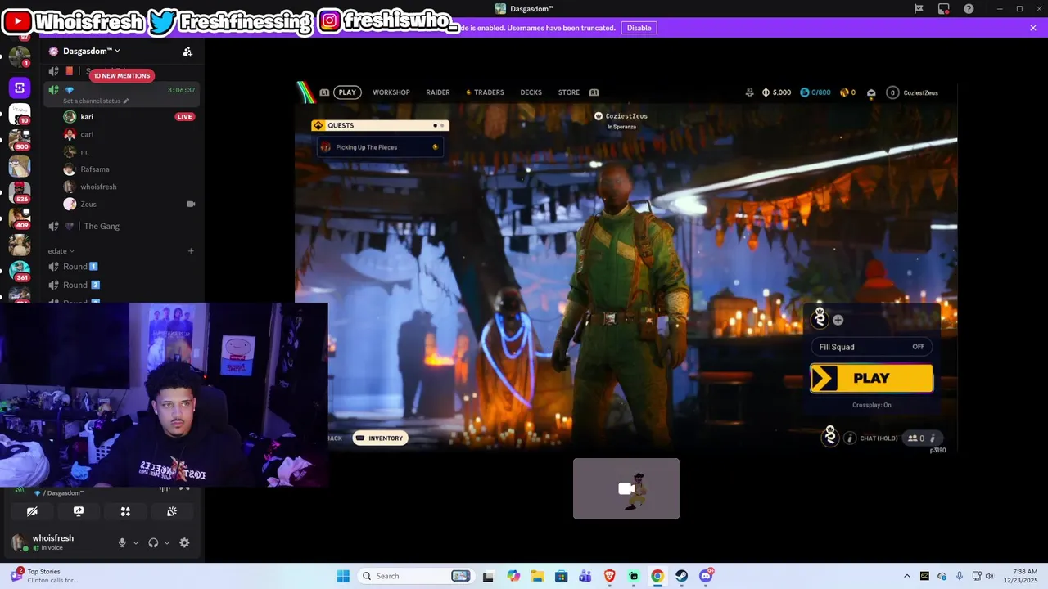Click invite members icon beside server name
The image size is (1048, 589).
[187, 52]
